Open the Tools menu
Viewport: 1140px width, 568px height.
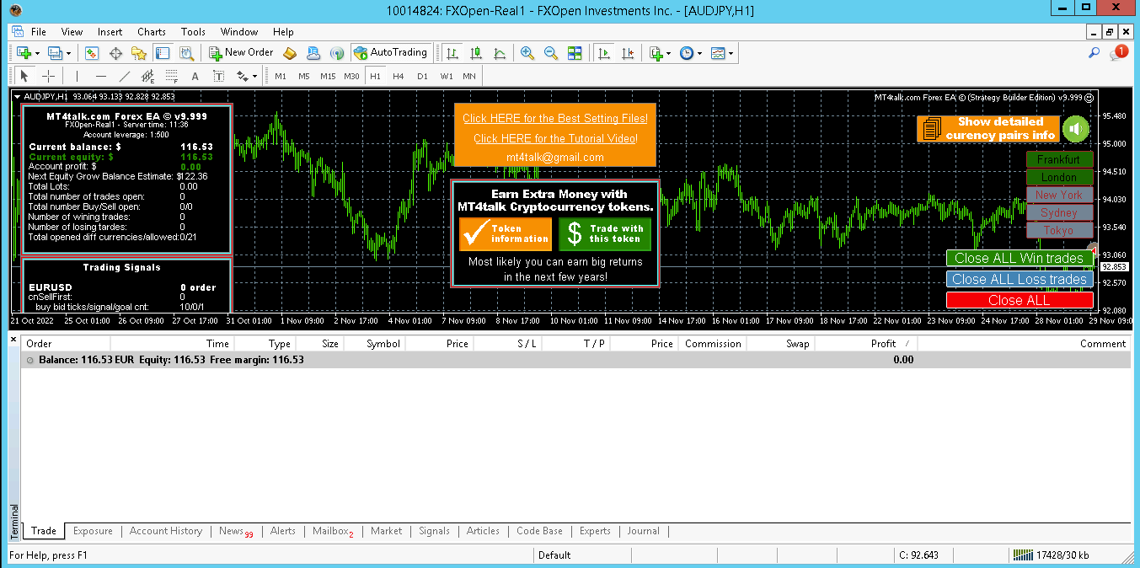[193, 32]
